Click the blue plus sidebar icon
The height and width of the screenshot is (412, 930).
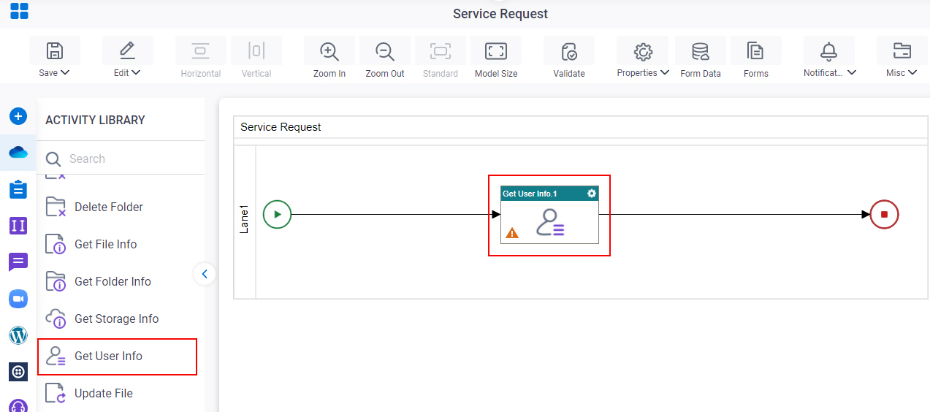pos(18,116)
